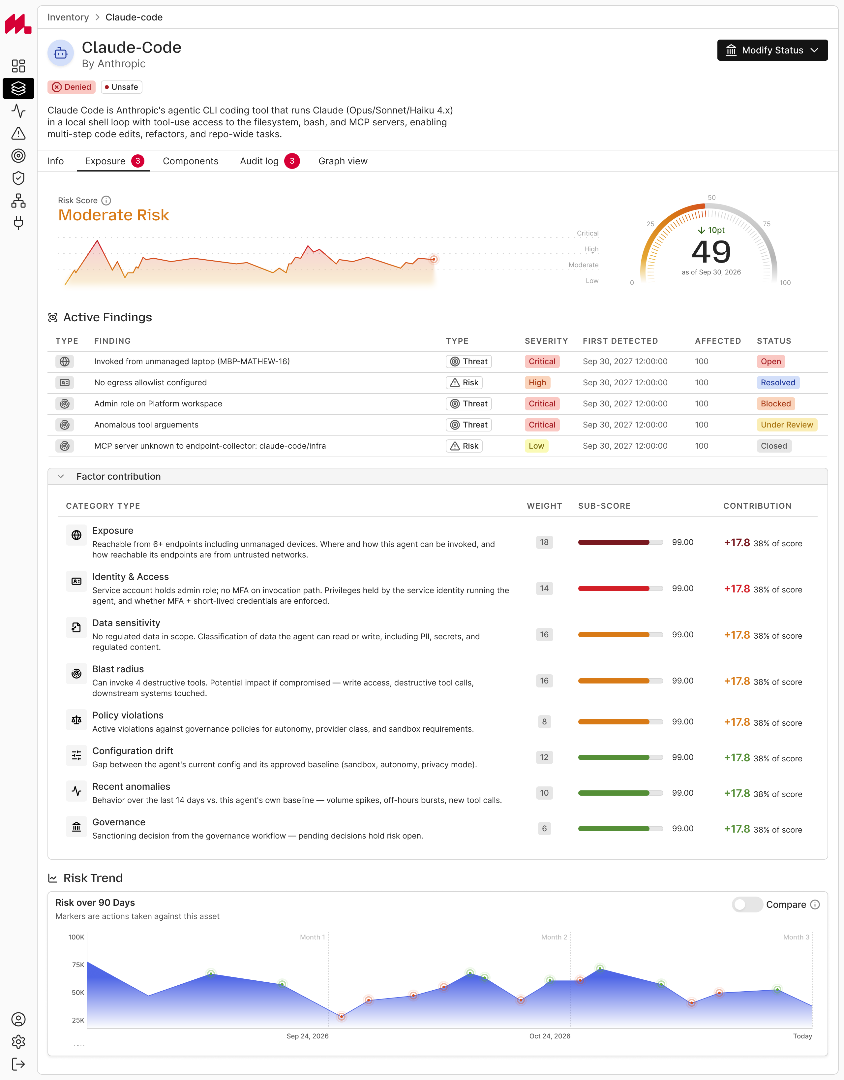Click the Governance building icon

pyautogui.click(x=76, y=827)
